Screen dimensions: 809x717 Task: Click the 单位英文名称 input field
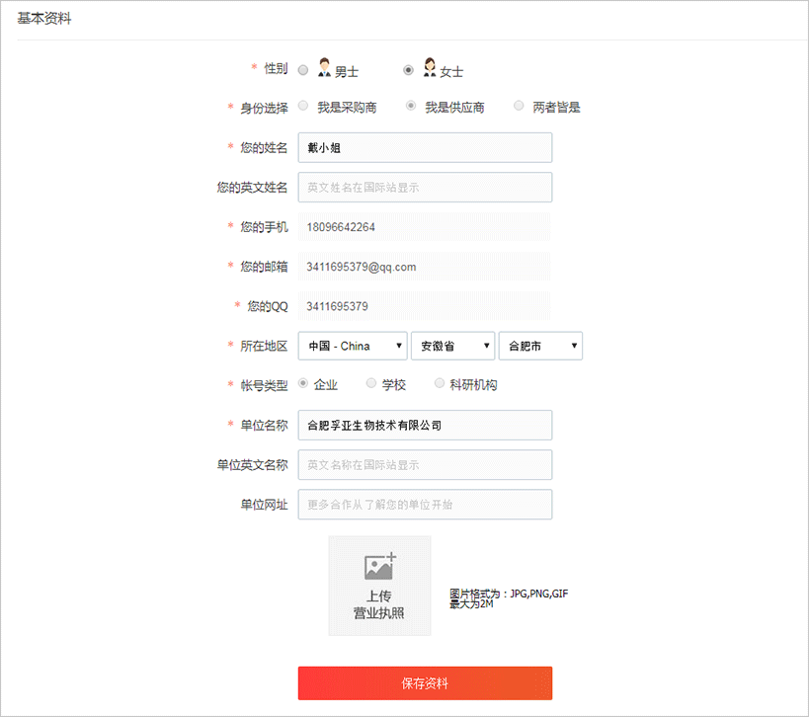425,465
